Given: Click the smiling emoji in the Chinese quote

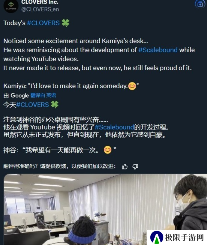Looking at the screenshot, I should 108,150.
